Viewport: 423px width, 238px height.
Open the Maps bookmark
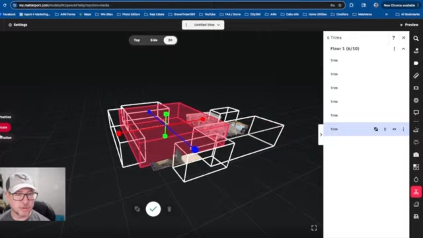85,15
